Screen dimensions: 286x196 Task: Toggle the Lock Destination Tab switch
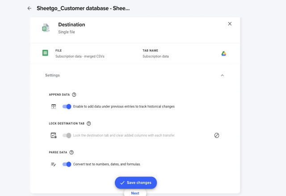67,135
